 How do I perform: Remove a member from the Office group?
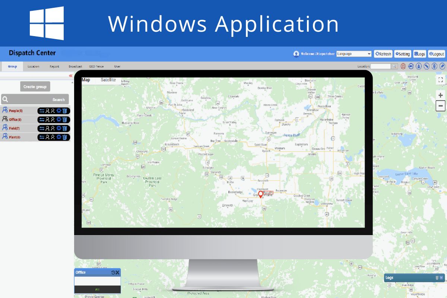pyautogui.click(x=53, y=120)
